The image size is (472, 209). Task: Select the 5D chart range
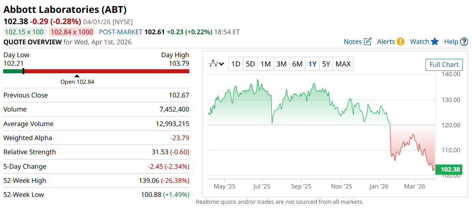tap(251, 64)
